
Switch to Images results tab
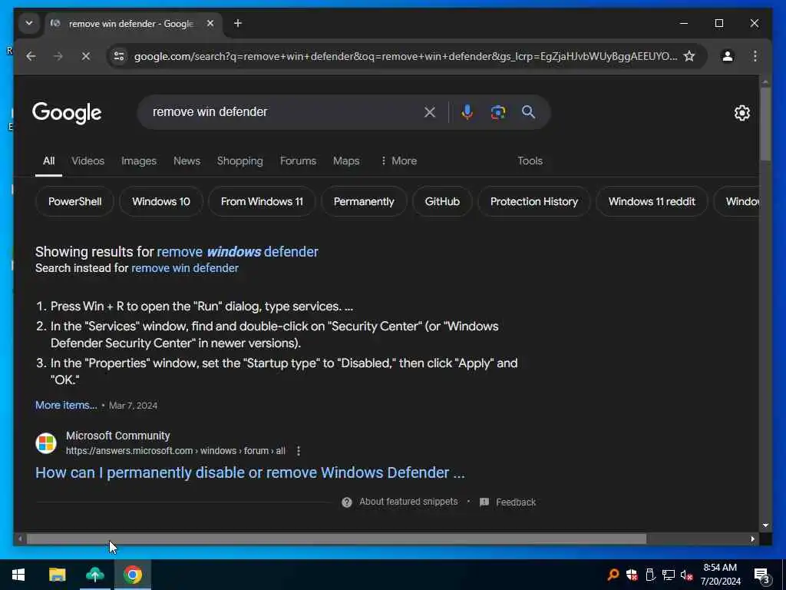click(139, 161)
